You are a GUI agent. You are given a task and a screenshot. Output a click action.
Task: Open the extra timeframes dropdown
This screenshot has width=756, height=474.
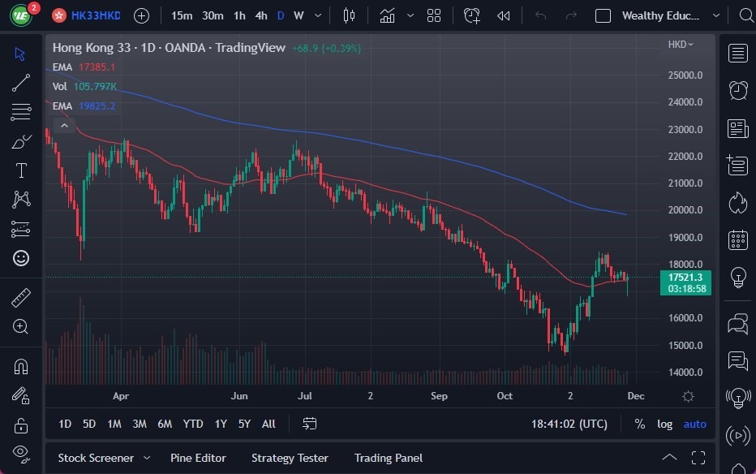point(317,15)
